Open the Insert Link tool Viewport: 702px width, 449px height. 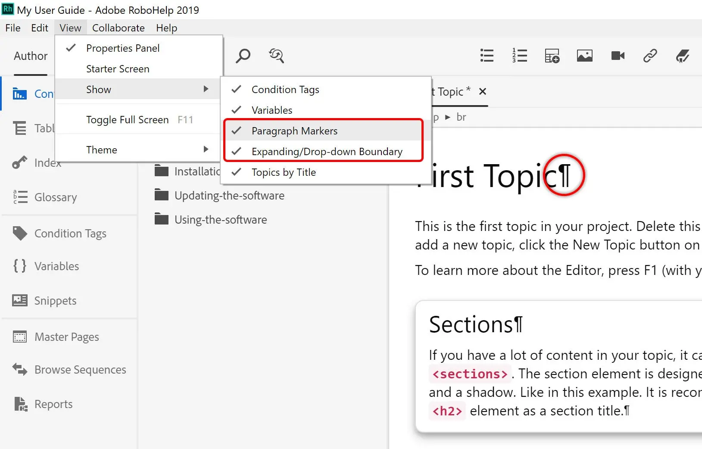click(x=650, y=56)
